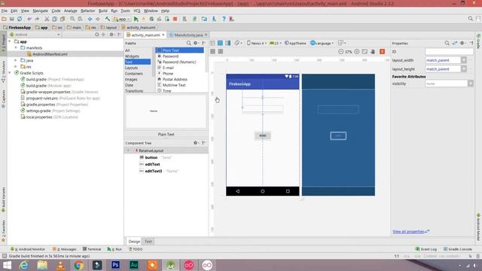
Task: Switch to the MainActivity.java editor tab
Action: [188, 35]
